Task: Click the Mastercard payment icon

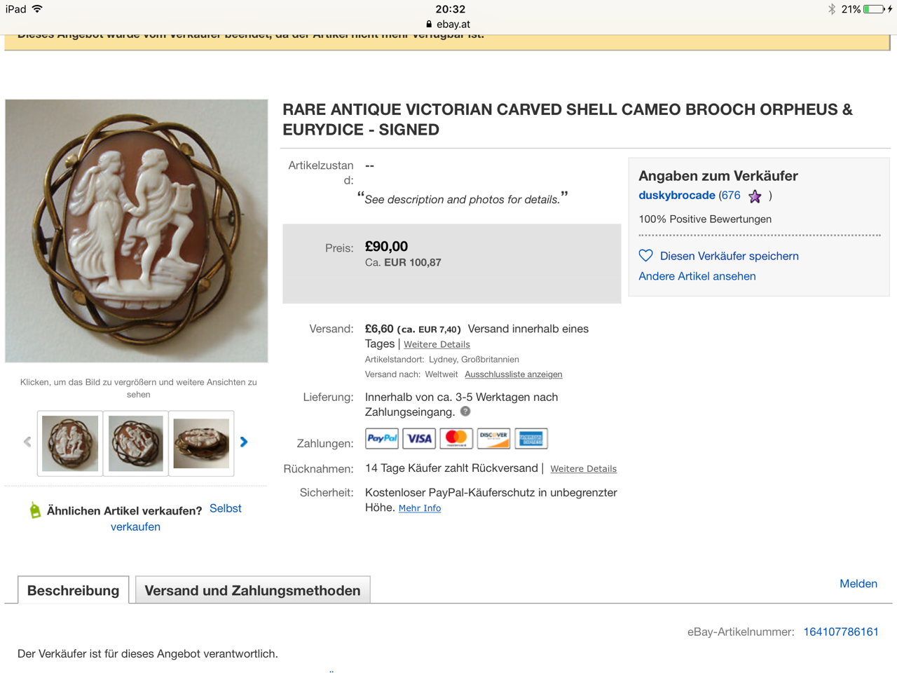Action: tap(456, 439)
